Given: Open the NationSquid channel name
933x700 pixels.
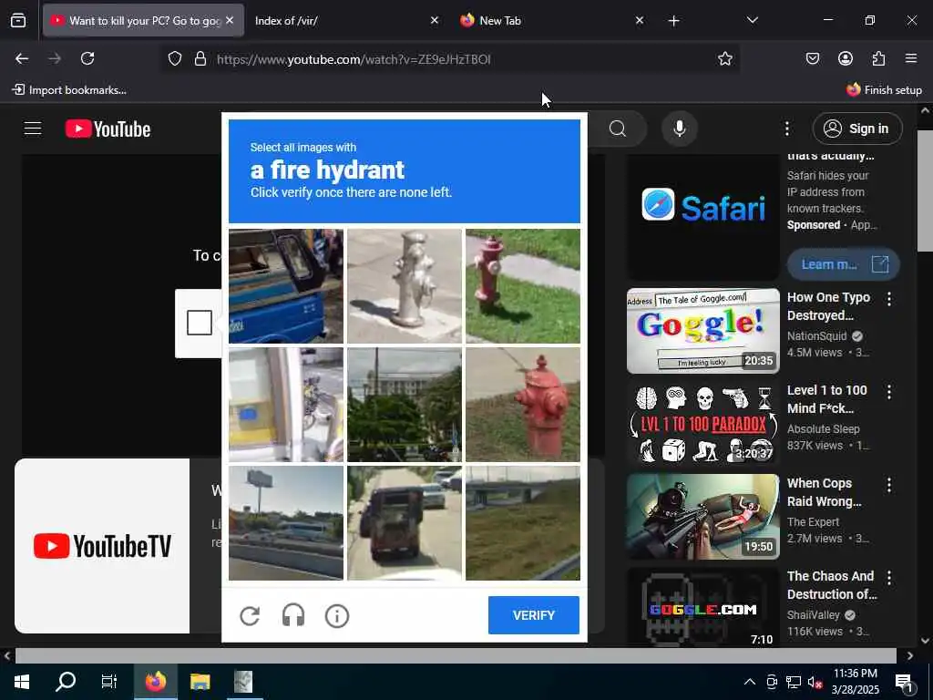Looking at the screenshot, I should [x=817, y=335].
